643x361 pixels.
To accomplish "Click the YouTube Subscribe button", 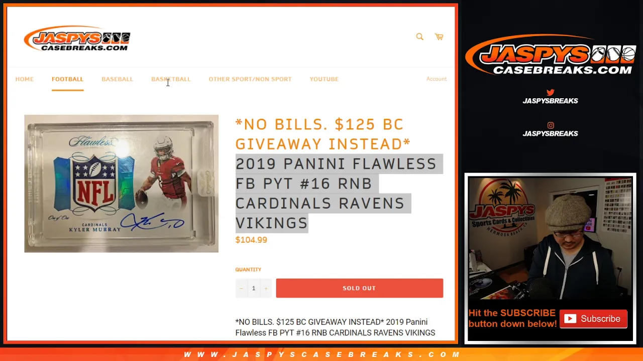I will (x=593, y=319).
